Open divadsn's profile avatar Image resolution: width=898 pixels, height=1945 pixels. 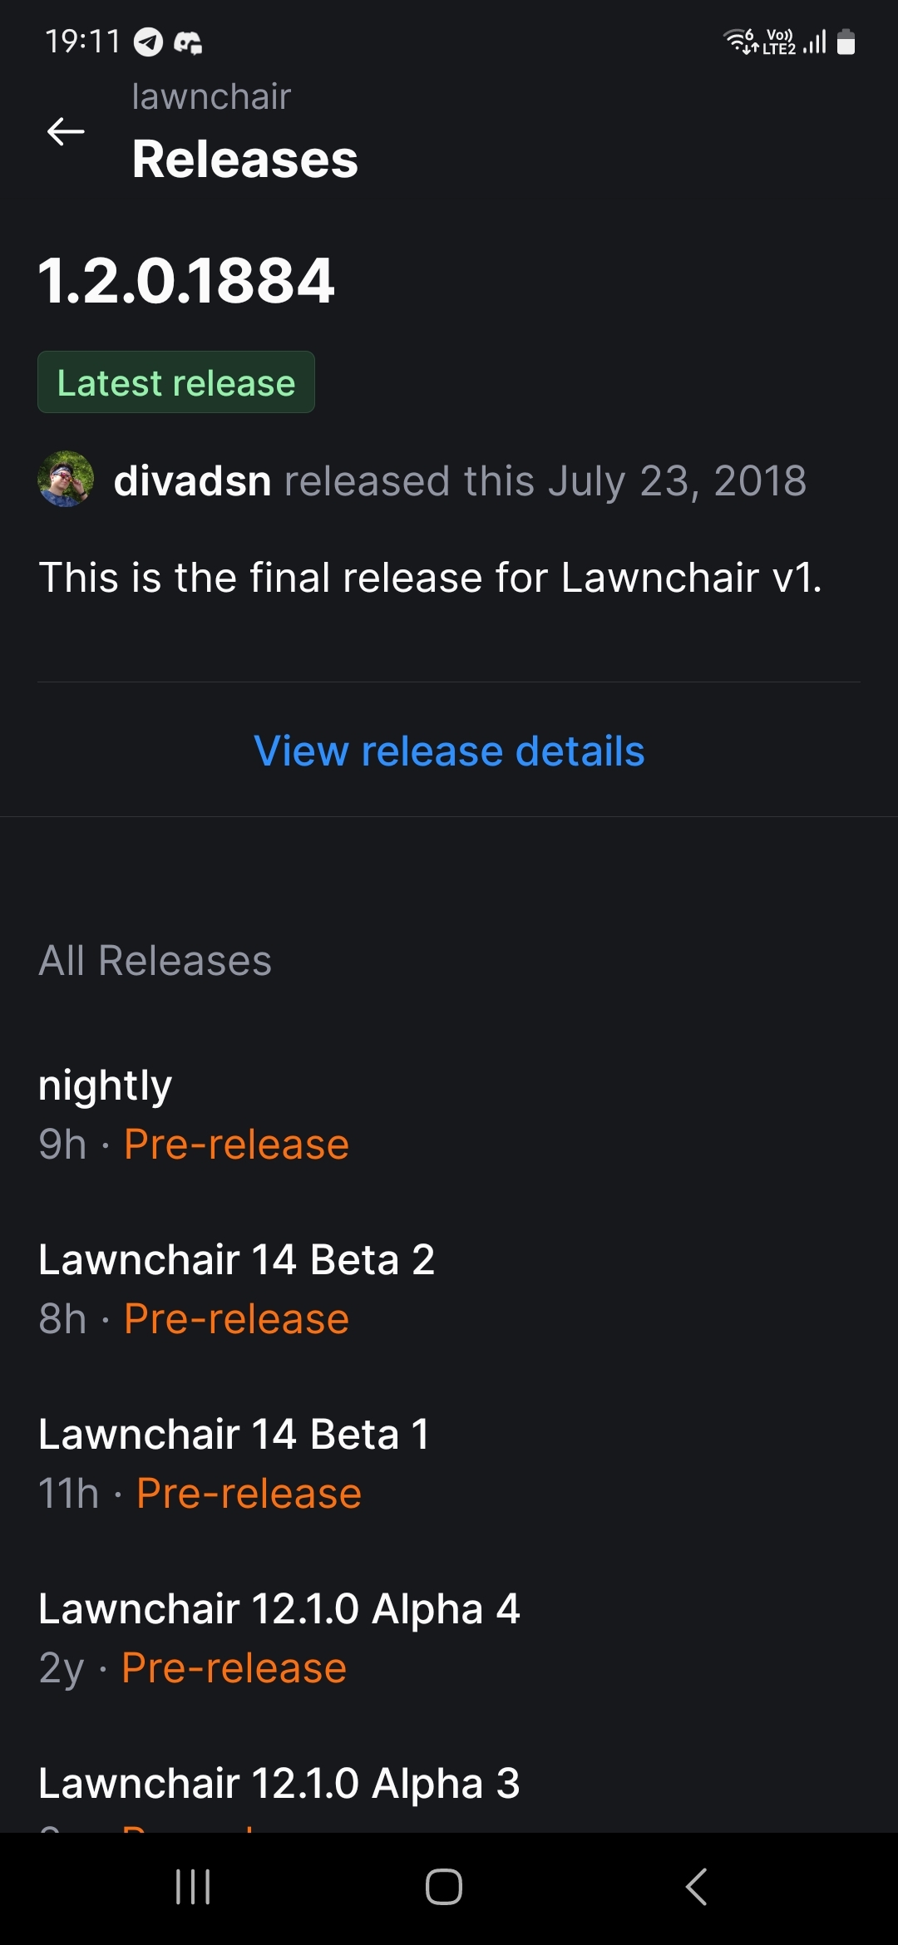[66, 480]
